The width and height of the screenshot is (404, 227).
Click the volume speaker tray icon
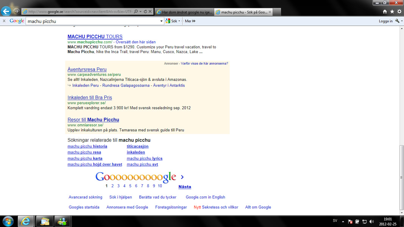click(371, 222)
